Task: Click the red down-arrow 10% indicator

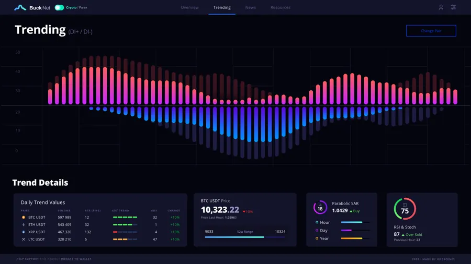Action: point(248,212)
